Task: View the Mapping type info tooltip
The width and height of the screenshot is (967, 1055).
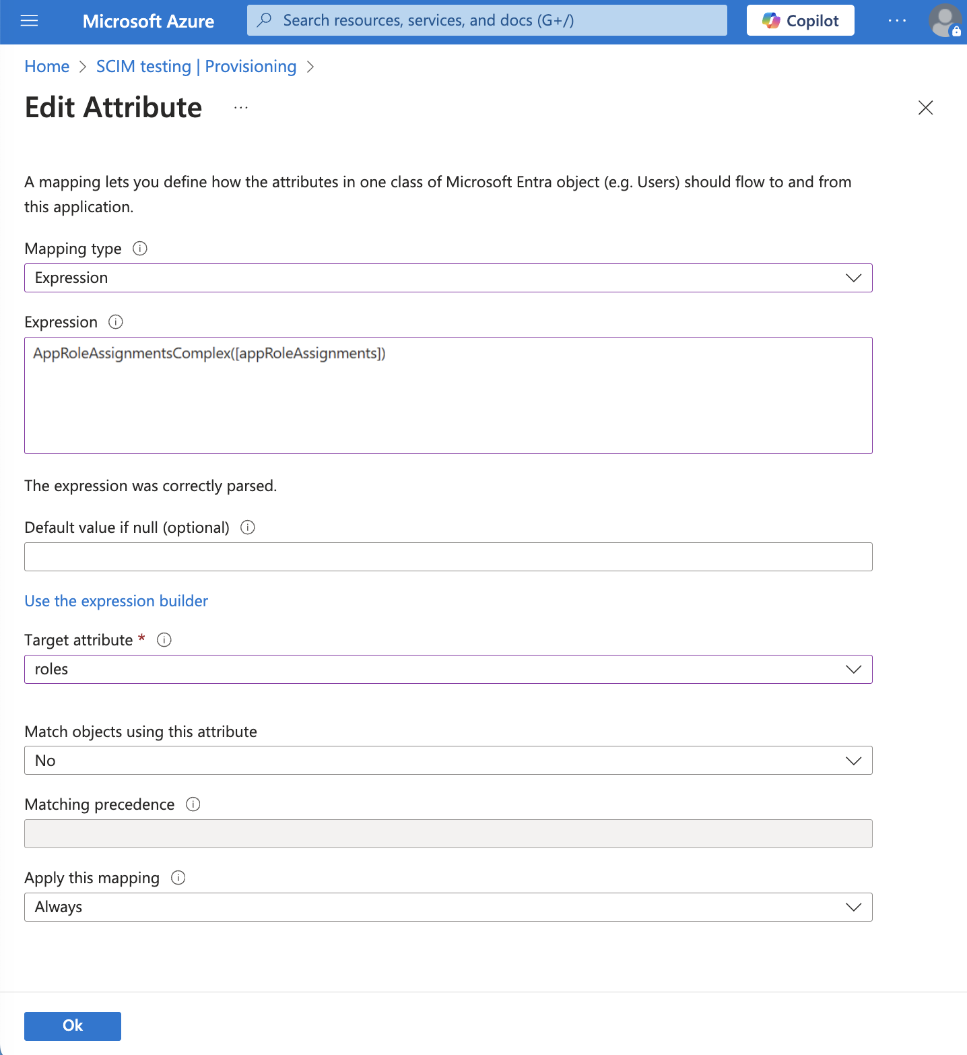Action: tap(140, 249)
